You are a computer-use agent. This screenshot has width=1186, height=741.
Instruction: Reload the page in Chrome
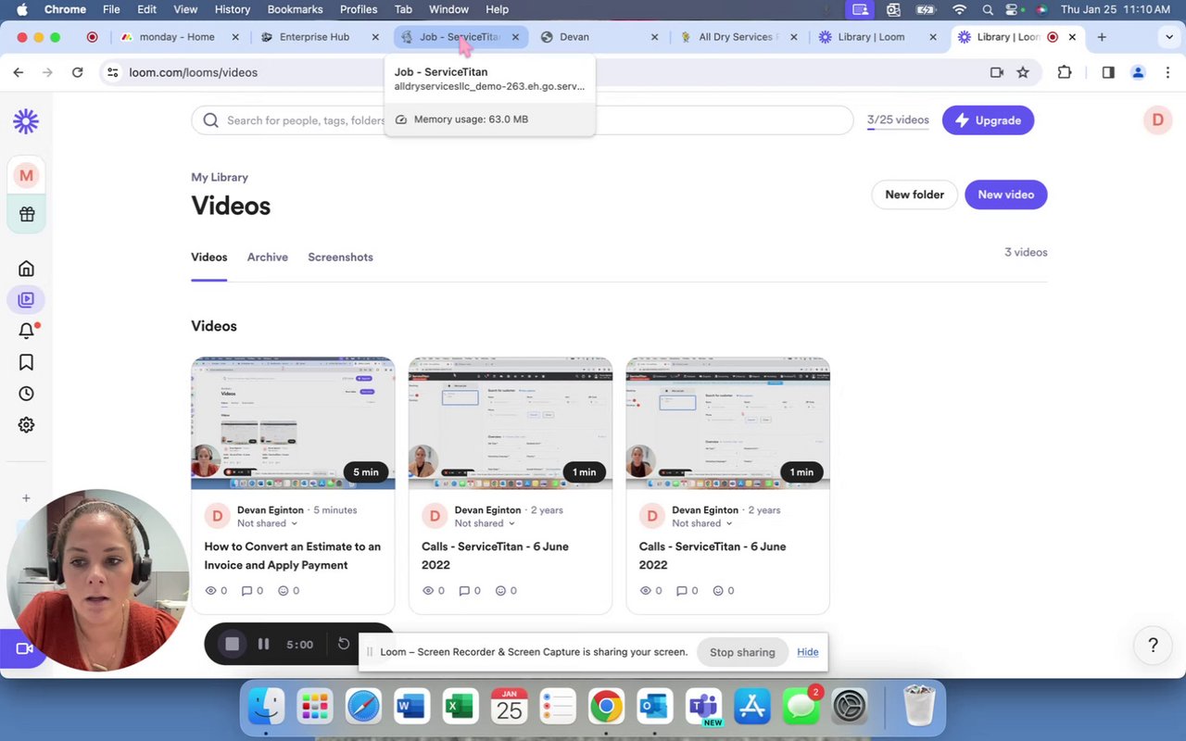78,72
